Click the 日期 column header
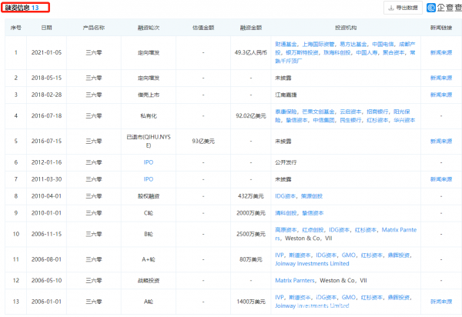The width and height of the screenshot is (462, 317). click(x=46, y=28)
